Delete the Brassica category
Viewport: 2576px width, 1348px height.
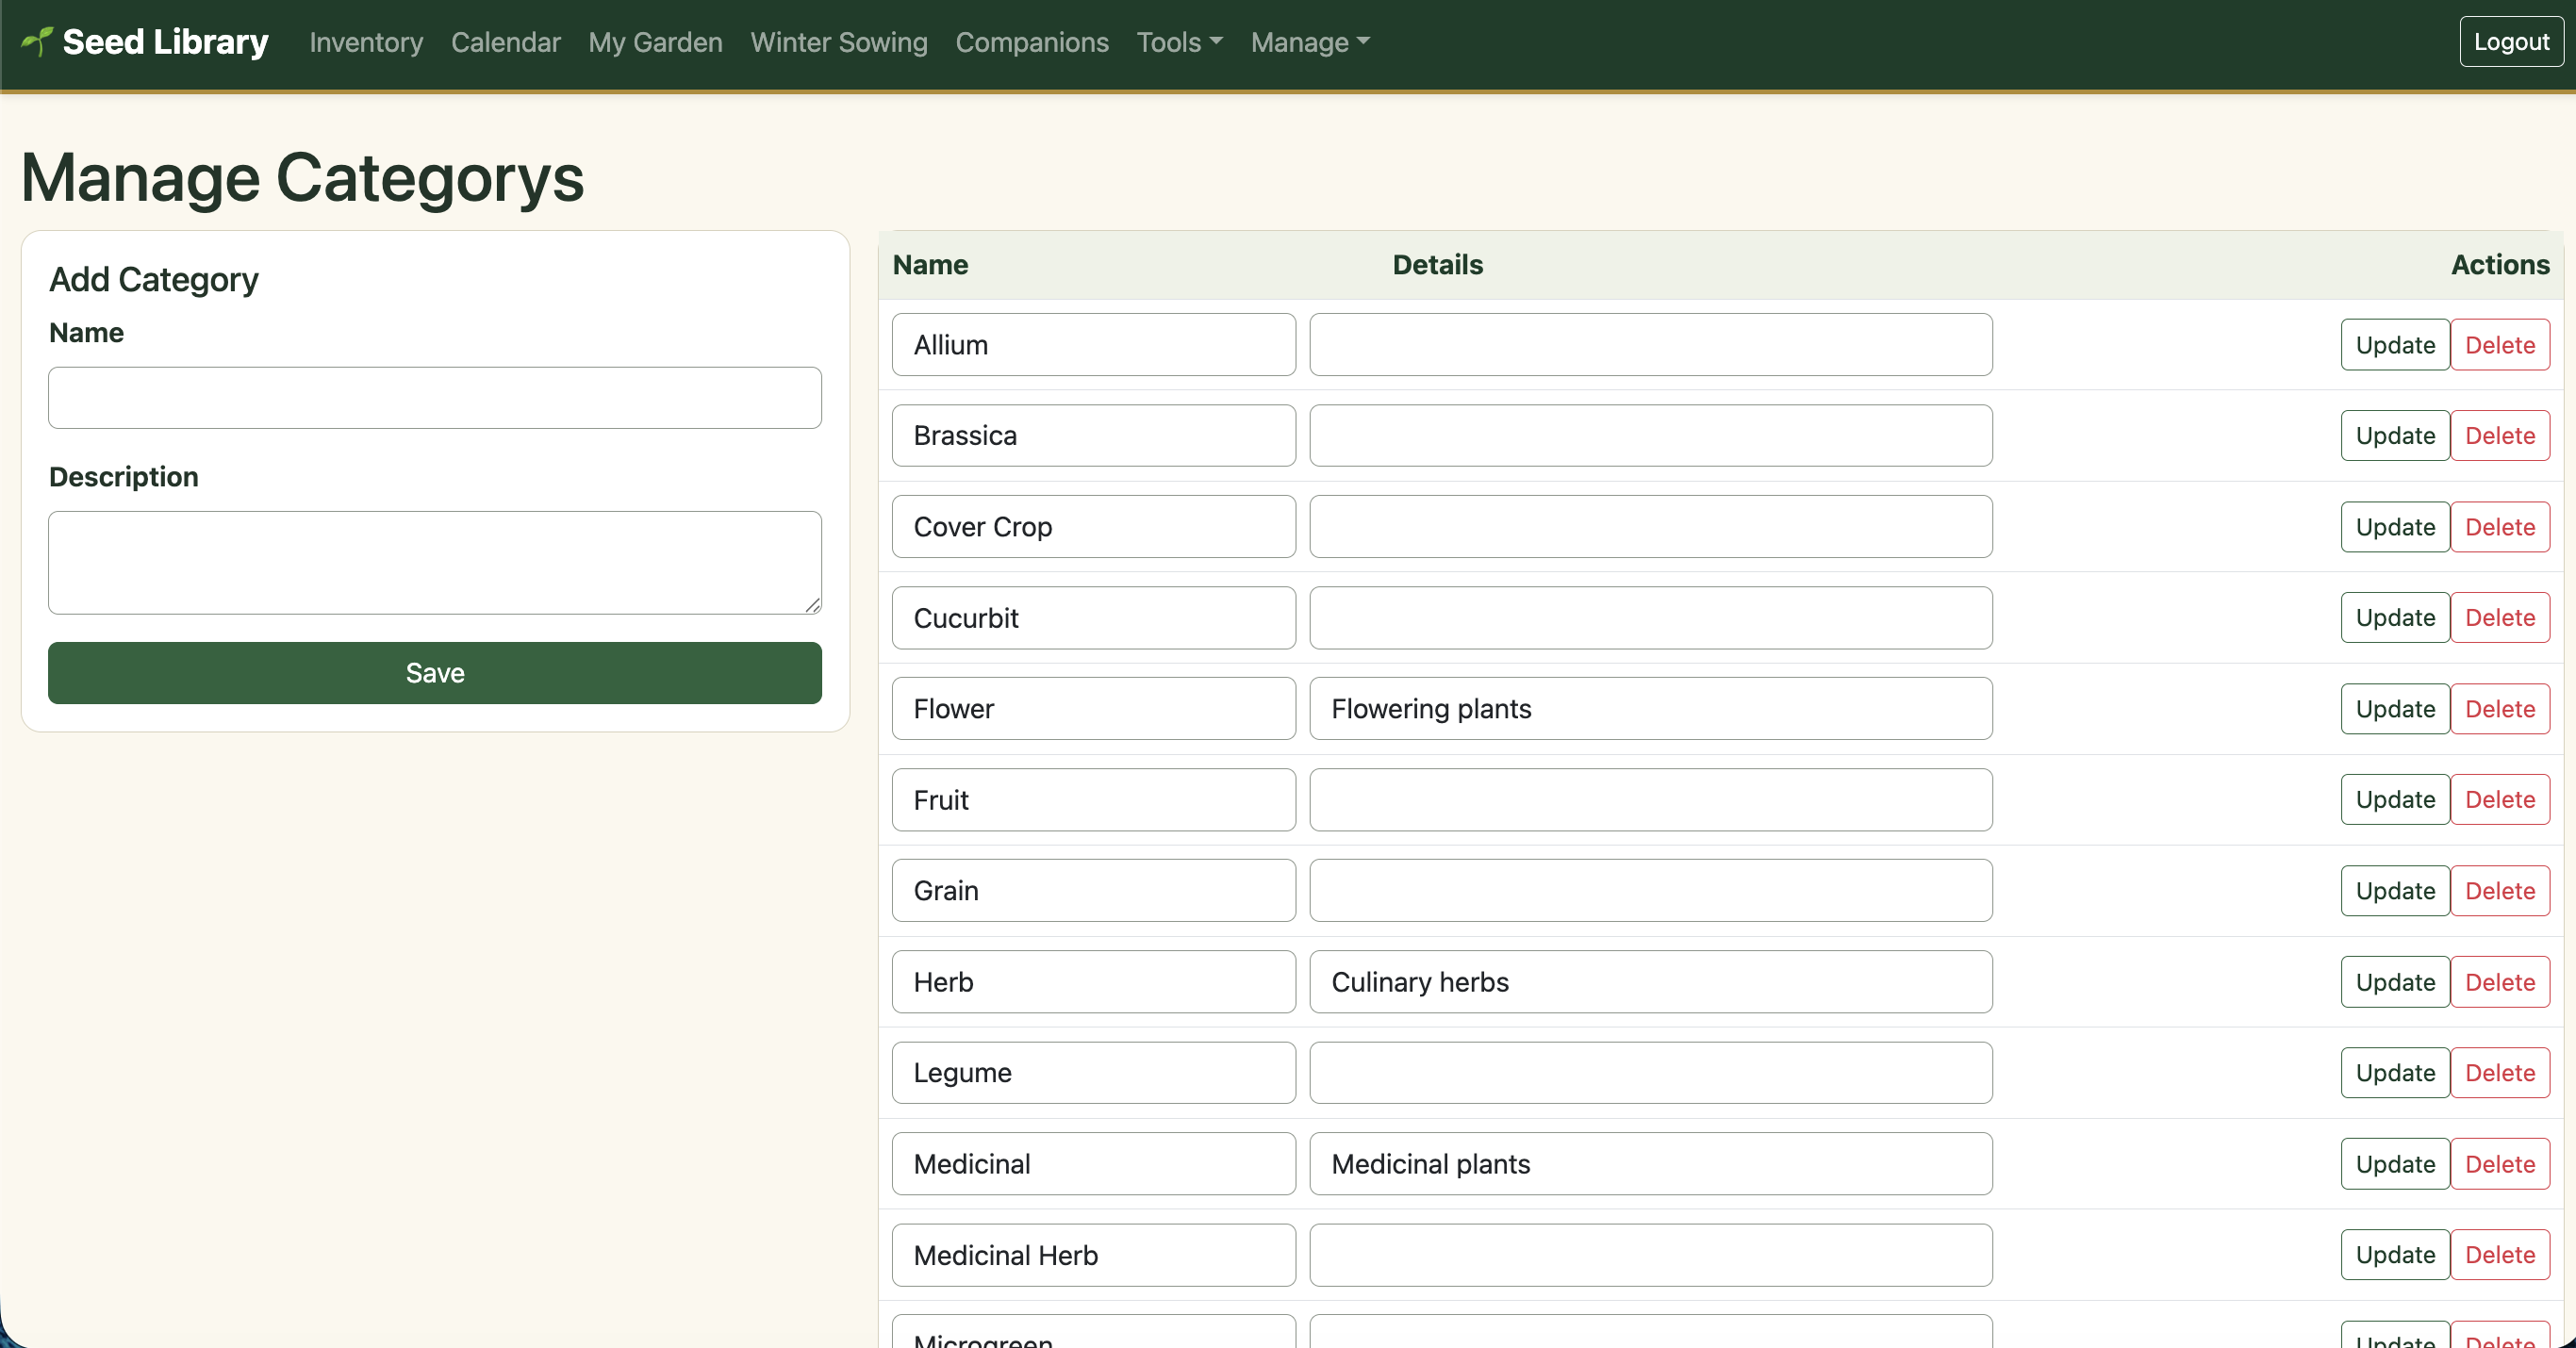pyautogui.click(x=2500, y=436)
